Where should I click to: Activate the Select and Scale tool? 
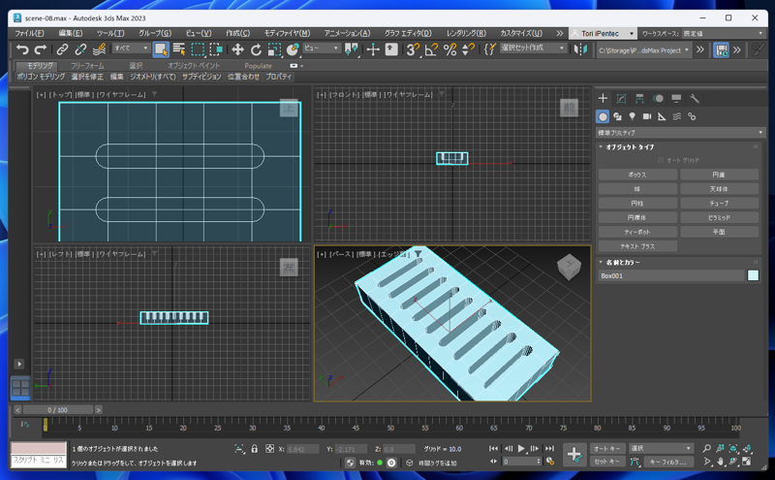click(x=274, y=49)
